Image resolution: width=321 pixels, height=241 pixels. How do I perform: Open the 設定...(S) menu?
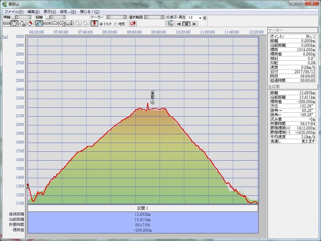pos(68,12)
